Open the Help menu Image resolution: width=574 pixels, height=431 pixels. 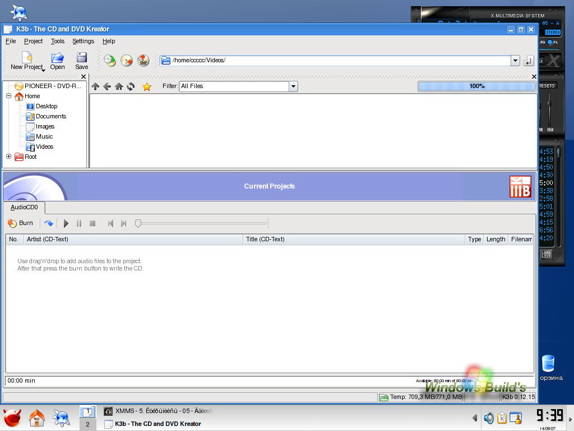pos(109,41)
